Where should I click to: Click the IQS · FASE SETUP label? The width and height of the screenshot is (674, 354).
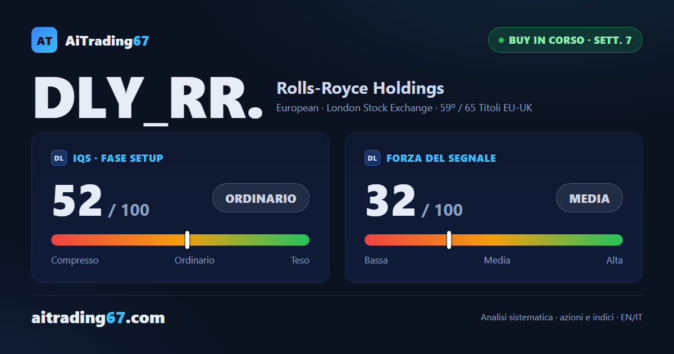click(x=118, y=158)
